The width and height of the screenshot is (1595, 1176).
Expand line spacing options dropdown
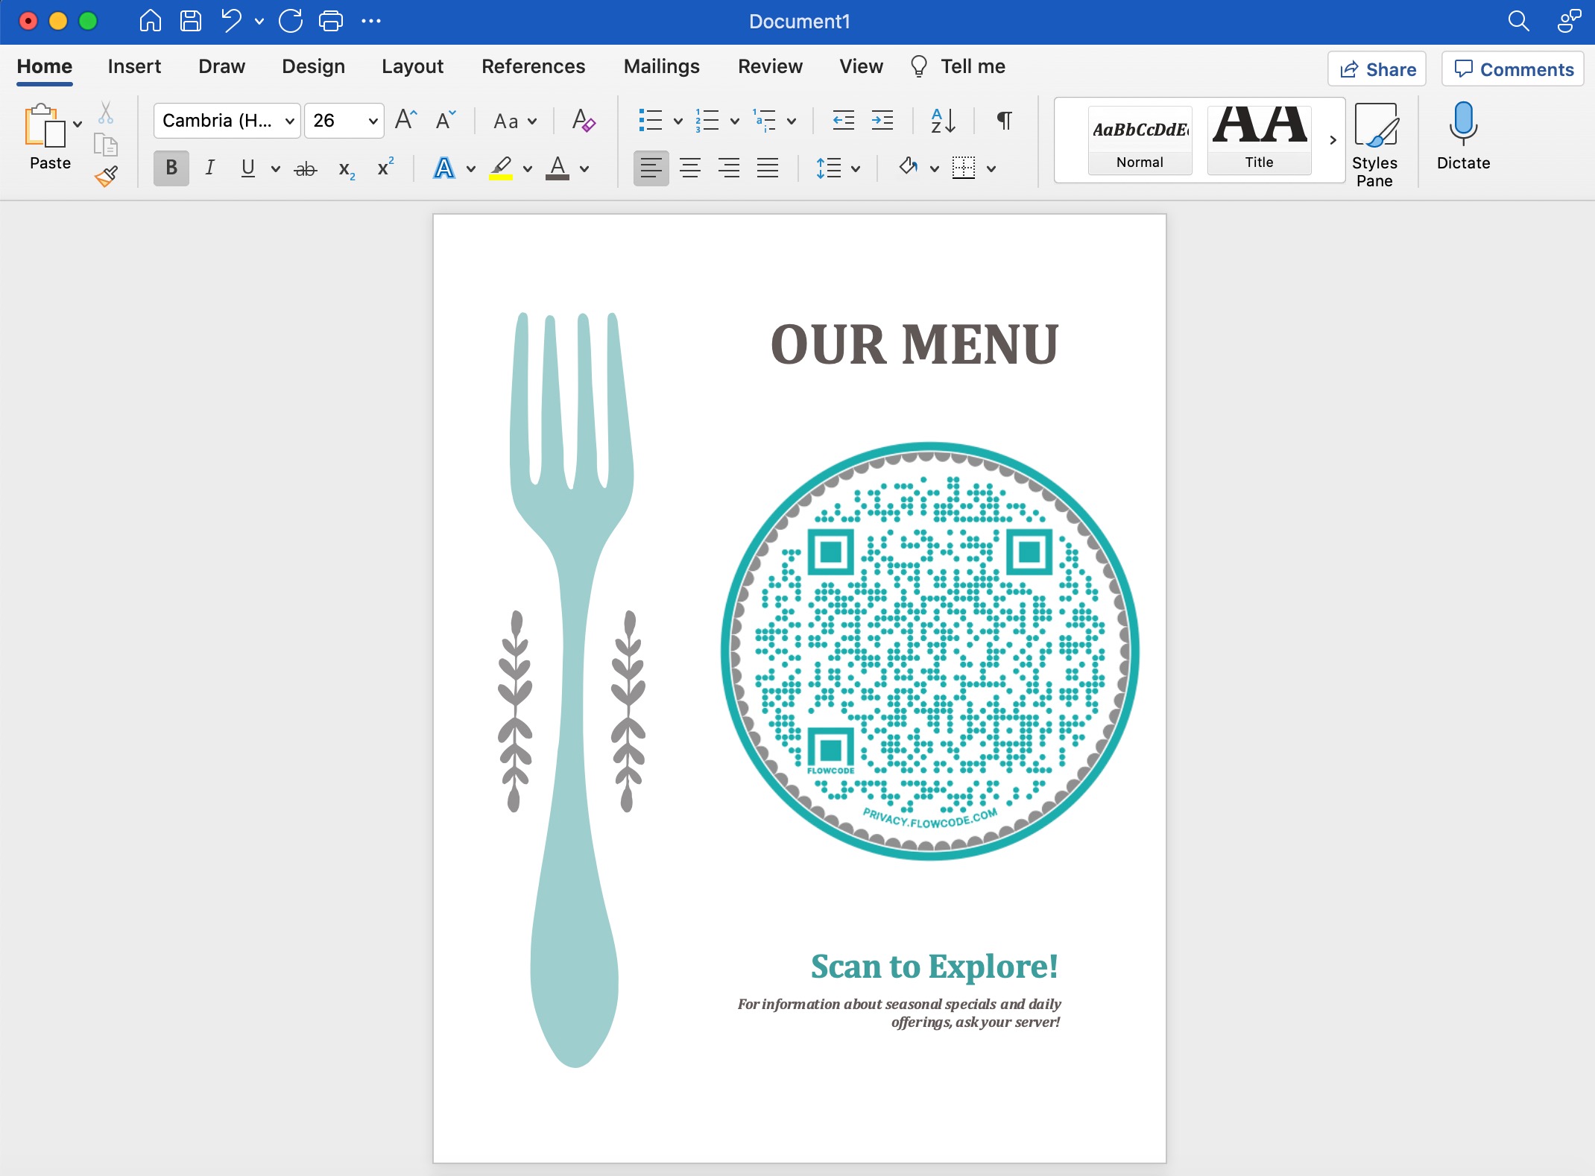(856, 168)
